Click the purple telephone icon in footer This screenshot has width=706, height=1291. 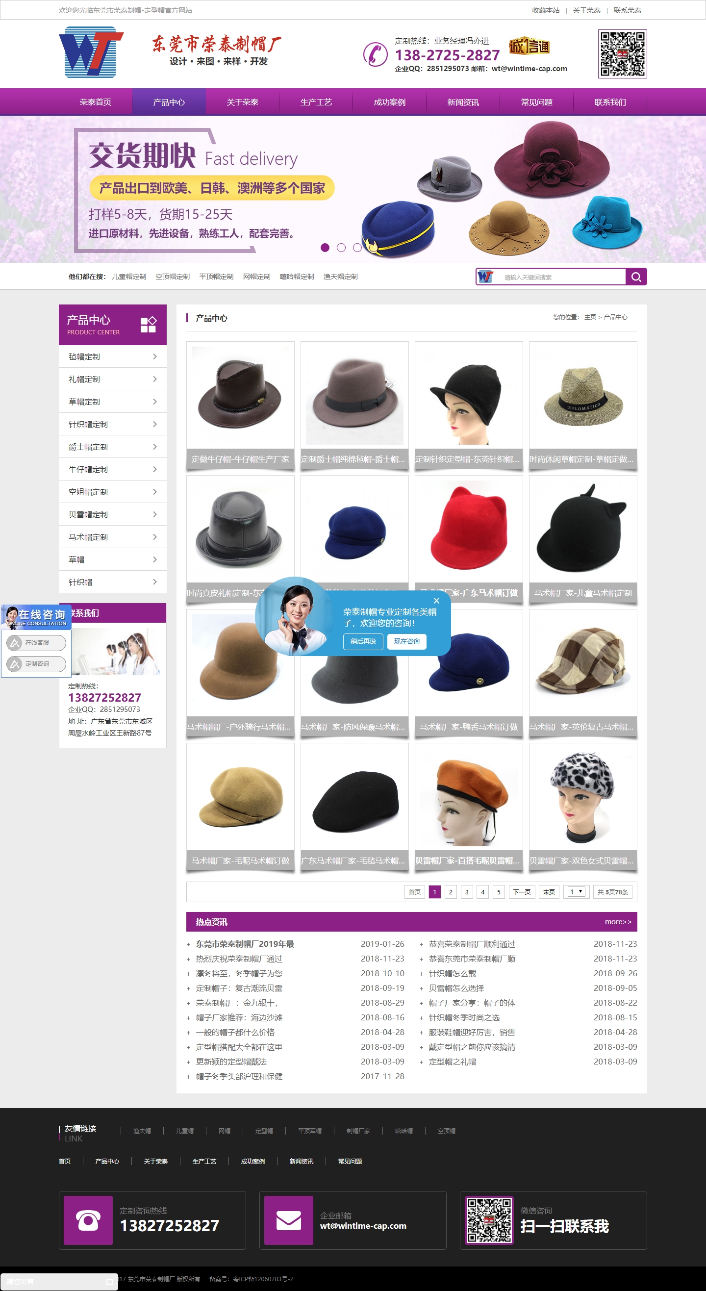[88, 1220]
